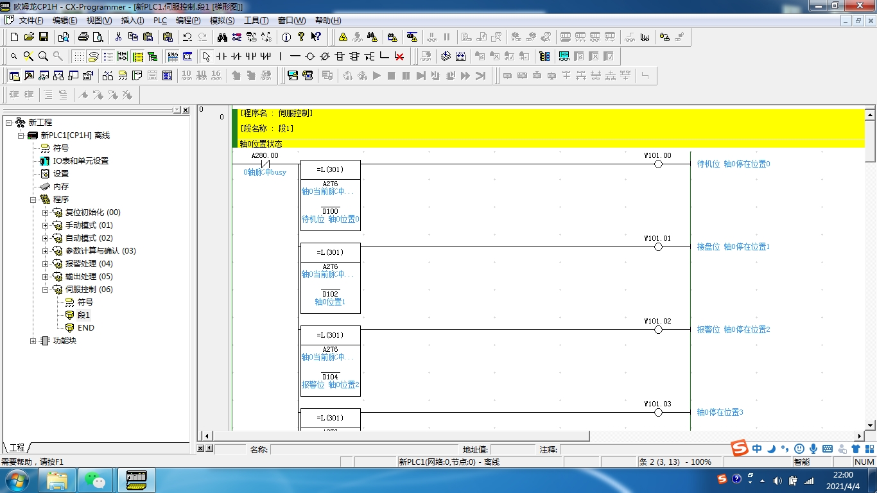Expand 手动模式 (01) program

pos(45,225)
